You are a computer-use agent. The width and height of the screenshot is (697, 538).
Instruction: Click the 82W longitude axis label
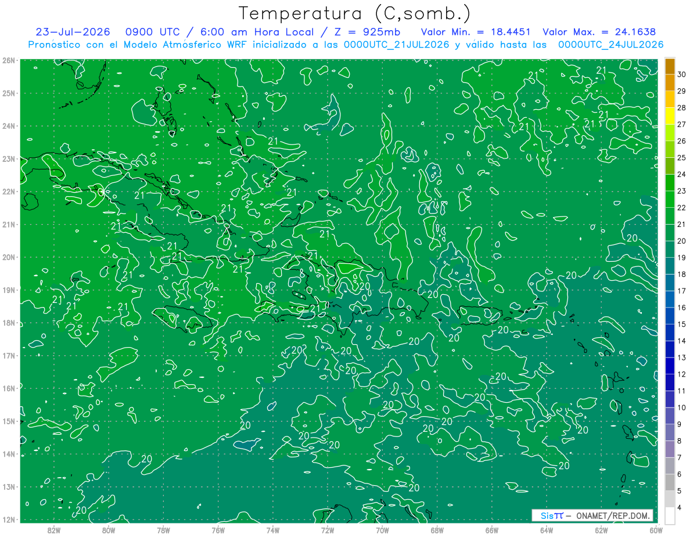(54, 530)
